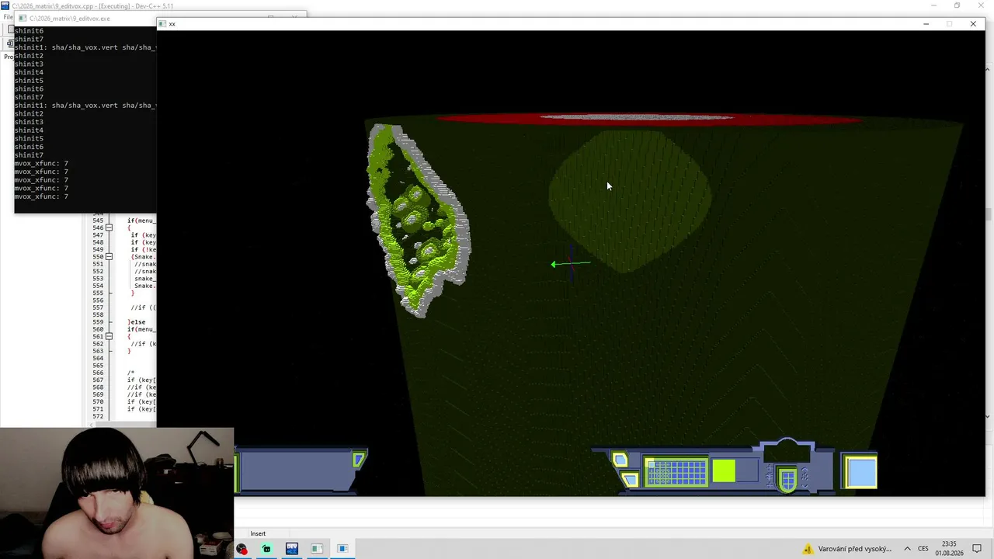Switch to the xx window taskbar icon

342,549
